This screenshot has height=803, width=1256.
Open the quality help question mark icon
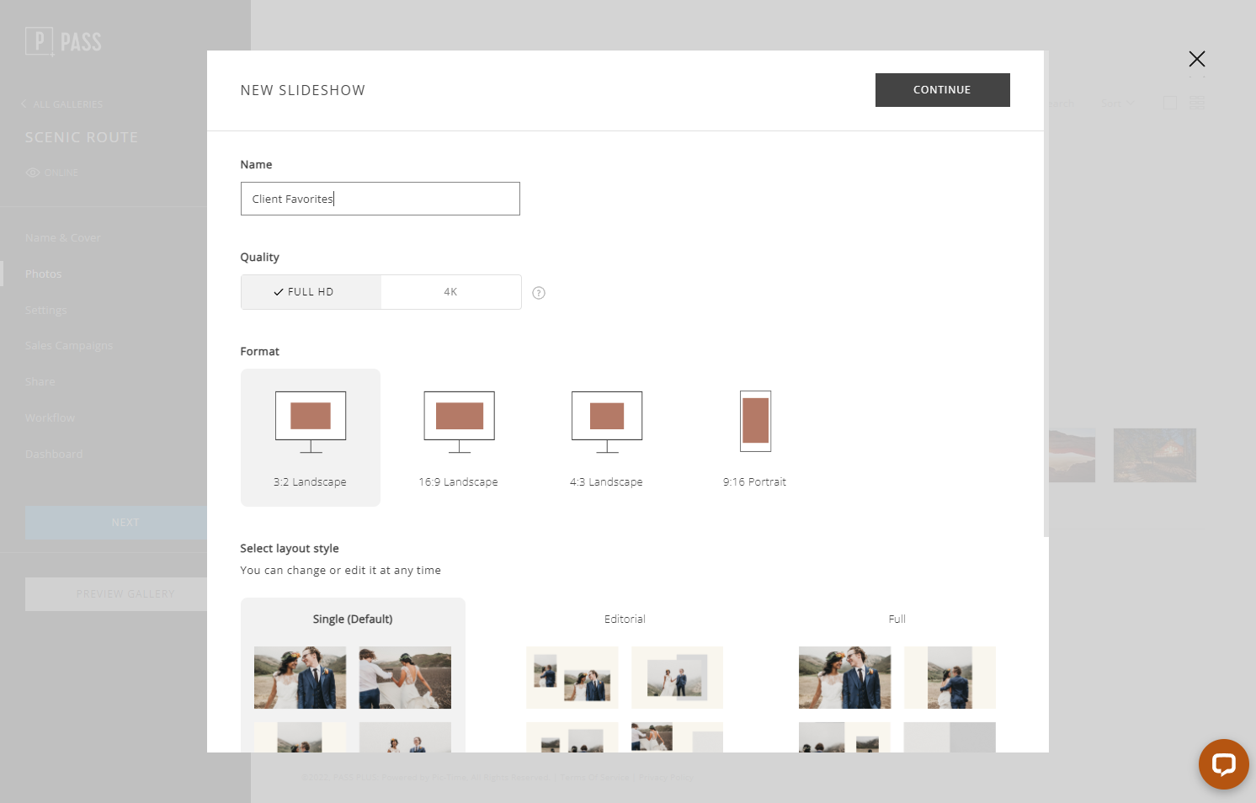(539, 293)
